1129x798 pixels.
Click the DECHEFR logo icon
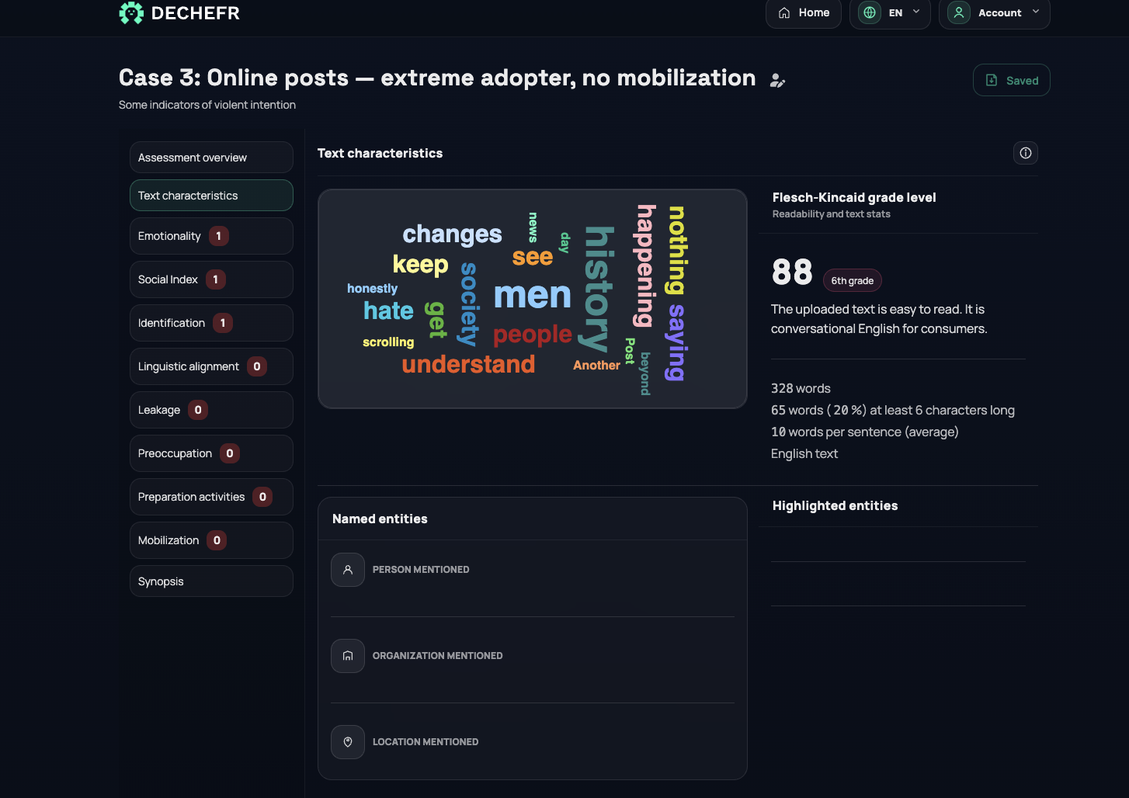point(131,12)
